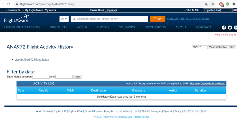237x130 pixels.
Task: Open the extensions puzzle piece menu
Action: pos(234,4)
